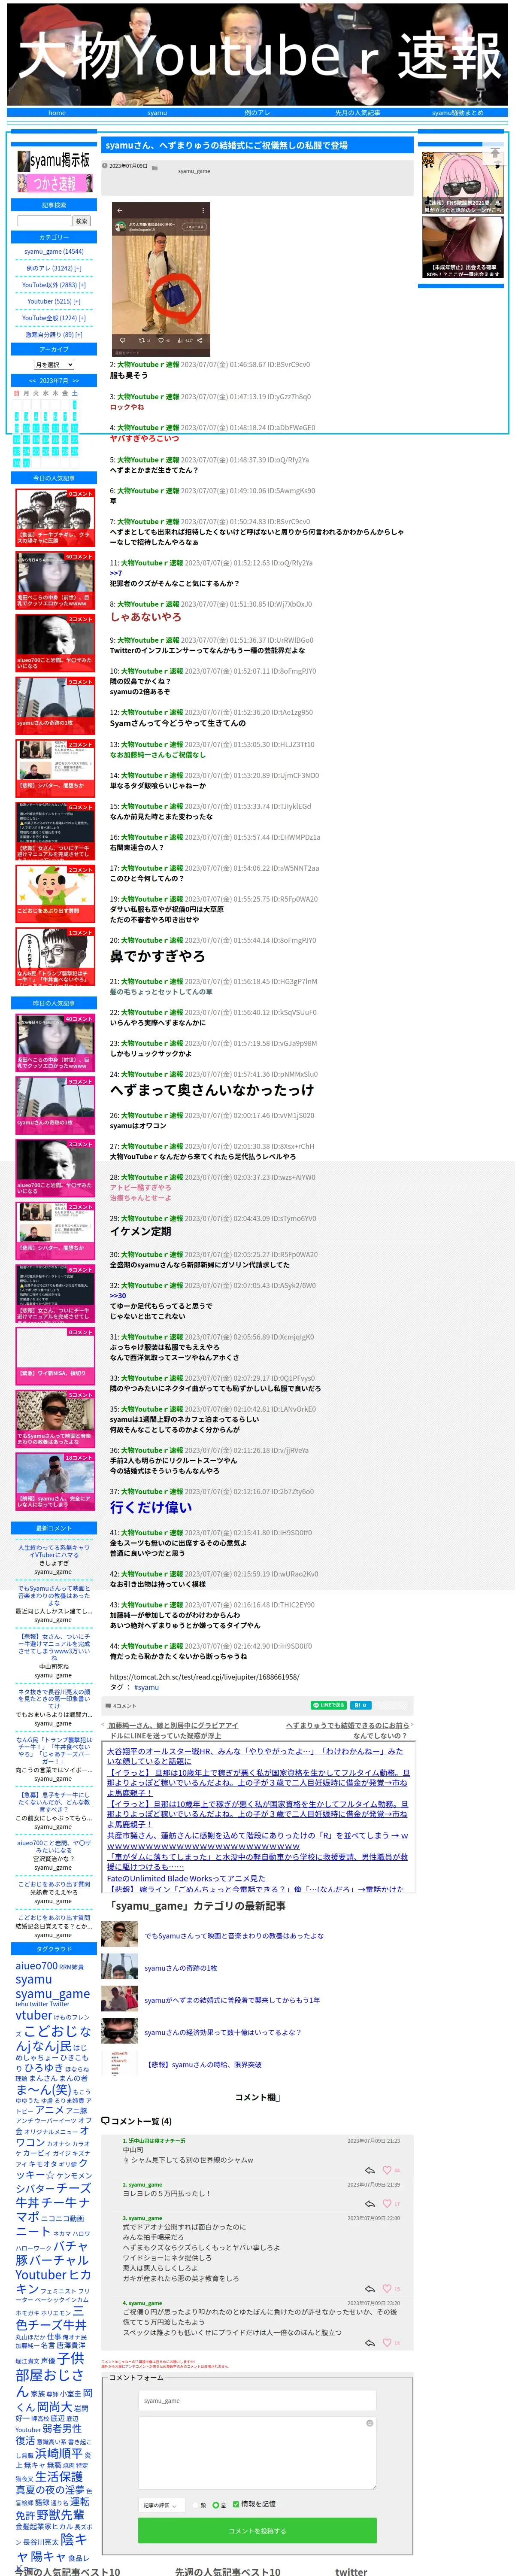Click the name field showing syamu_game
The width and height of the screenshot is (515, 2576).
[x=257, y=2400]
